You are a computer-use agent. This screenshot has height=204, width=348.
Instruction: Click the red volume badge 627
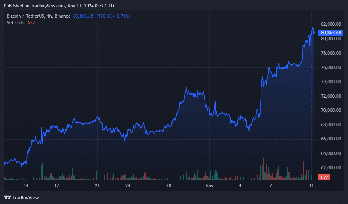pos(324,177)
